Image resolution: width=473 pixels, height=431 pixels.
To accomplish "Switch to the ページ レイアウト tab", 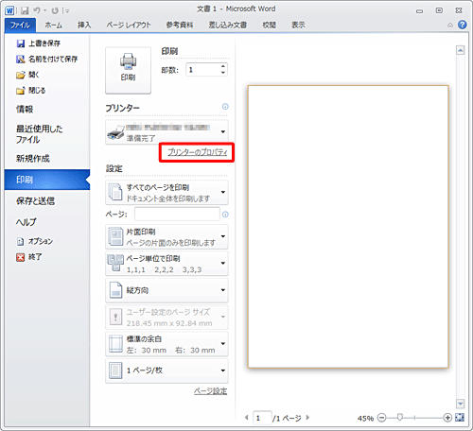I will [129, 25].
